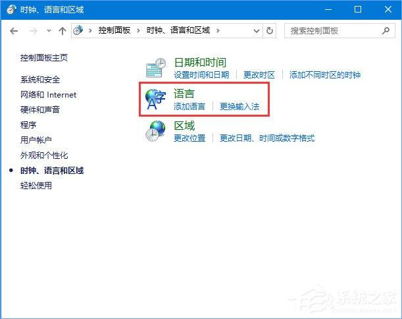Expand chevron after 时钟、语言和区域 breadcrumb
This screenshot has width=402, height=319.
(x=218, y=30)
